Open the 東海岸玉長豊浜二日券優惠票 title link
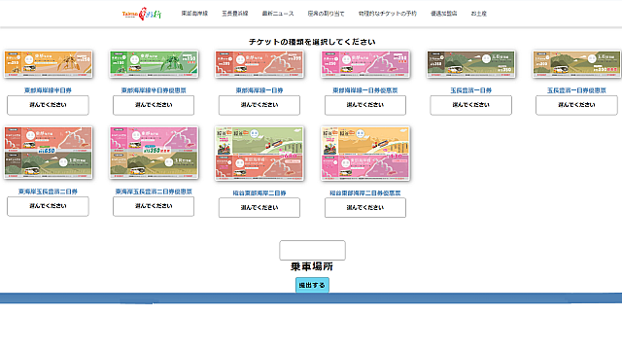 point(154,192)
